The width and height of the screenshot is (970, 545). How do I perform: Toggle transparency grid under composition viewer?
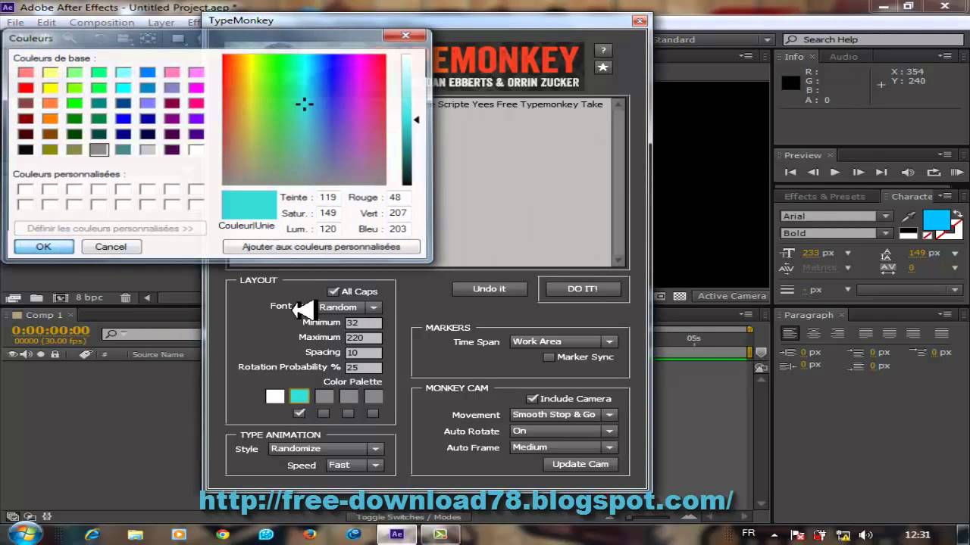pos(680,297)
